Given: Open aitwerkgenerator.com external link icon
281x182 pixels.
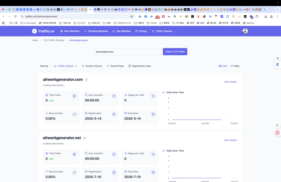Looking at the screenshot, I should coord(86,80).
